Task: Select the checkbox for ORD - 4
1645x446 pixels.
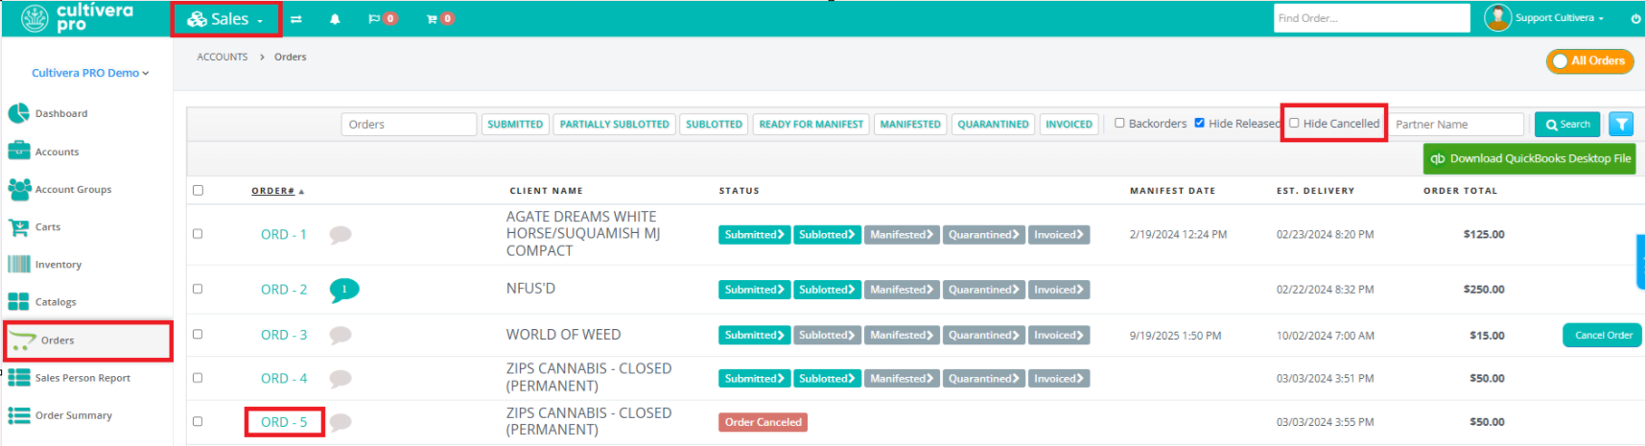Action: (x=198, y=377)
